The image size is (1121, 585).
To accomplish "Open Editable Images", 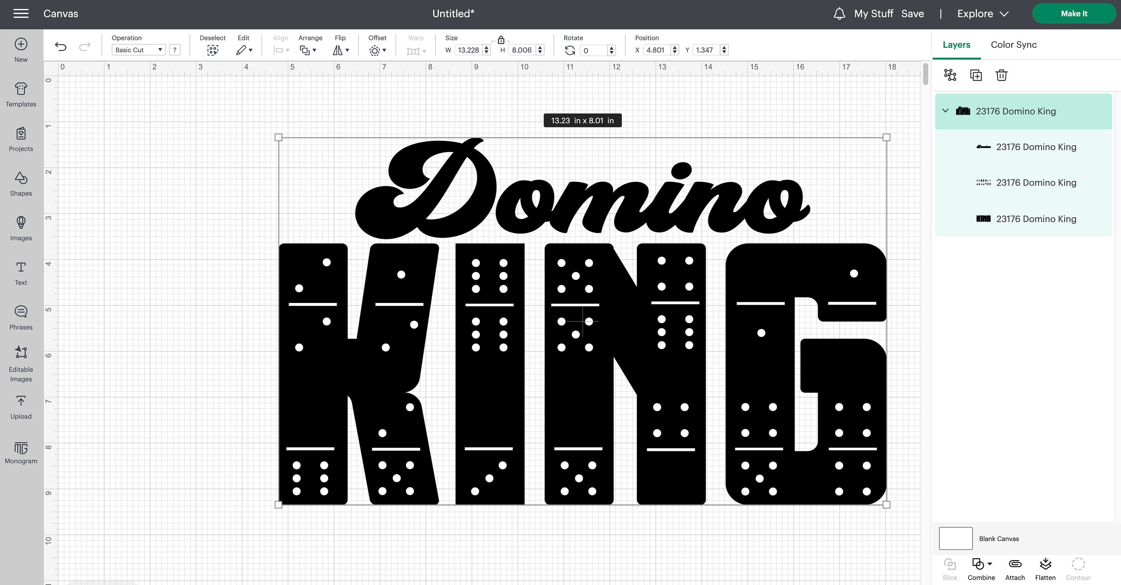I will (21, 364).
